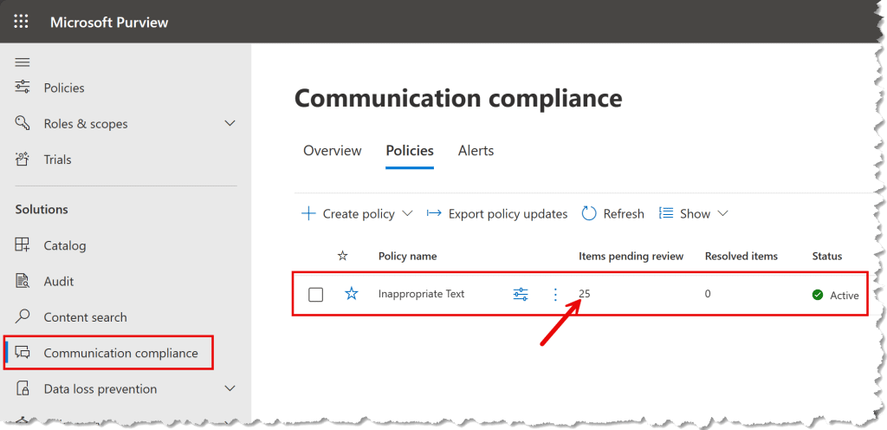Open settings sliders for Inappropriate Text policy
The height and width of the screenshot is (430, 887).
click(521, 294)
